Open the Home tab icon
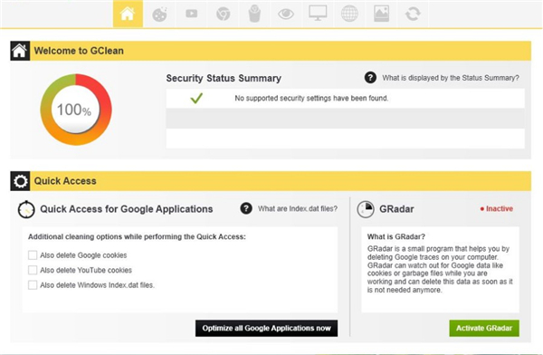 point(128,14)
